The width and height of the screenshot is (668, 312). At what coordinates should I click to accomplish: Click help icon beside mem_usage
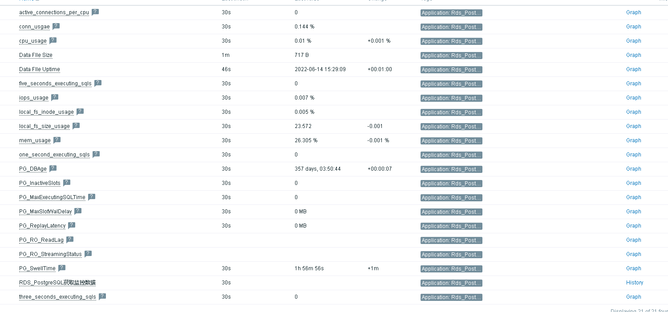(57, 140)
